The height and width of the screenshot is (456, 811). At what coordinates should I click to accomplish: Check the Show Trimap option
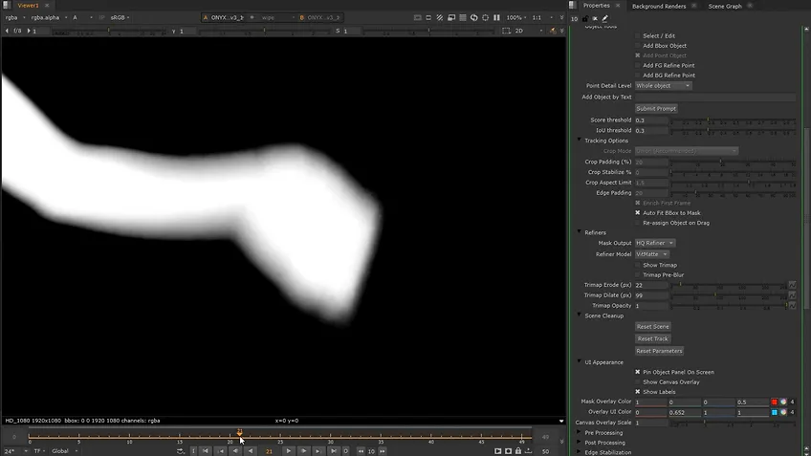click(638, 265)
